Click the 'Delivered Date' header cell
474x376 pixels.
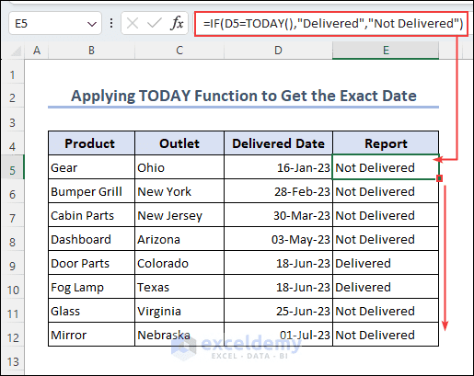pyautogui.click(x=278, y=143)
